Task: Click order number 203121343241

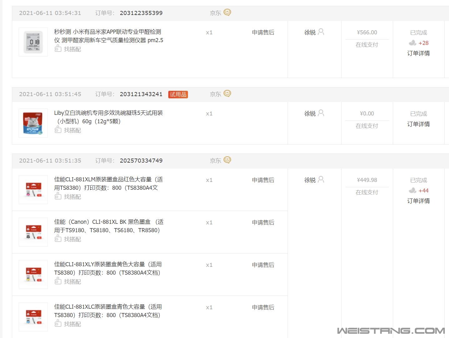Action: point(141,94)
